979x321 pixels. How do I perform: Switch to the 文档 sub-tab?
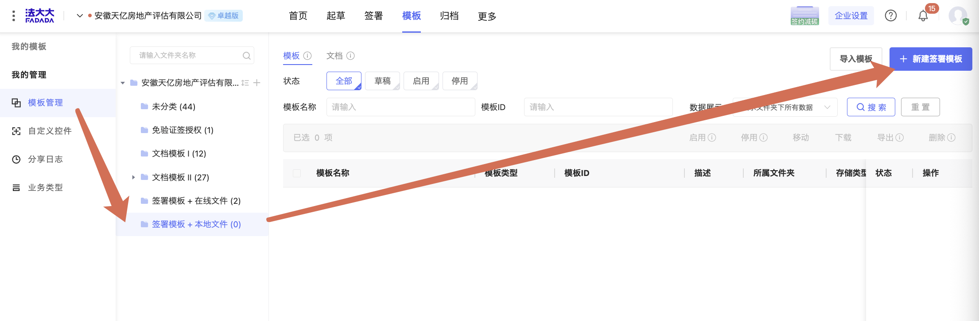click(x=334, y=56)
